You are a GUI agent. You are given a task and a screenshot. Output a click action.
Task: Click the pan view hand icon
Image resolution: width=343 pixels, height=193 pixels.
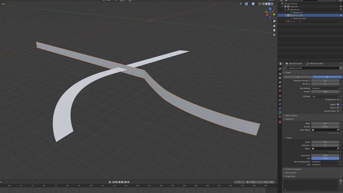coord(274,26)
